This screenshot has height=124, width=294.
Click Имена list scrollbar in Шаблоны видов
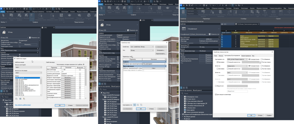tap(41, 86)
